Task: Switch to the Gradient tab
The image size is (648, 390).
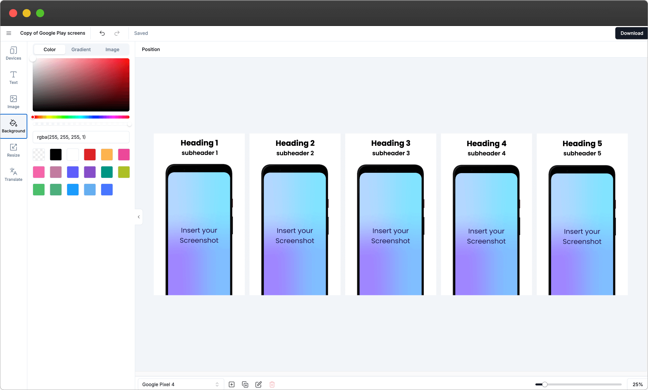Action: point(81,50)
